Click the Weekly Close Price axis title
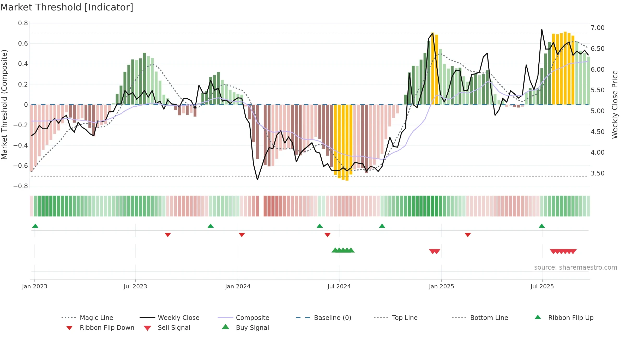This screenshot has height=352, width=626. pos(615,104)
